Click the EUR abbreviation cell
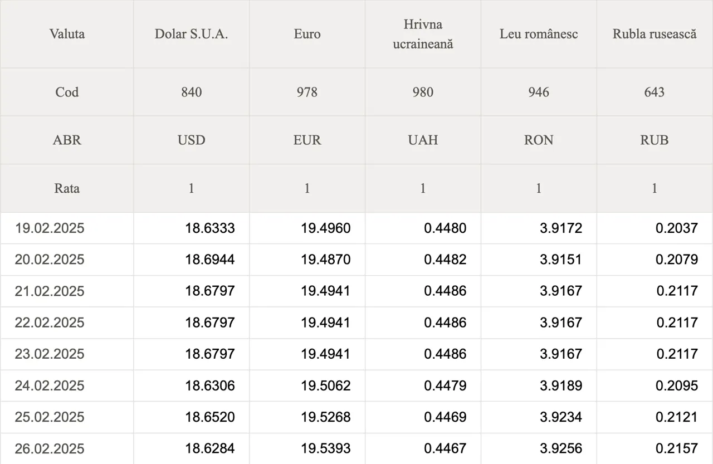The image size is (713, 464). 307,140
